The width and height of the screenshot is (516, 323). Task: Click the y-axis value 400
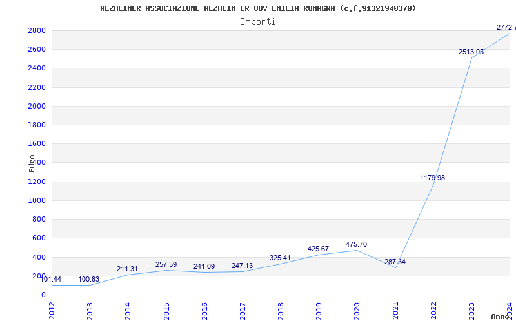point(39,257)
